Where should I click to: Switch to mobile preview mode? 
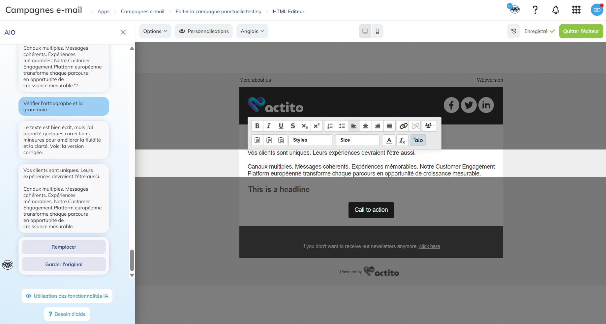(x=377, y=31)
